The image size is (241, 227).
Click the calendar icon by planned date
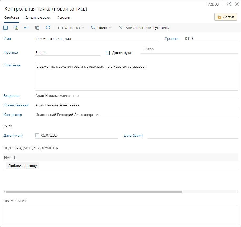[37, 136]
